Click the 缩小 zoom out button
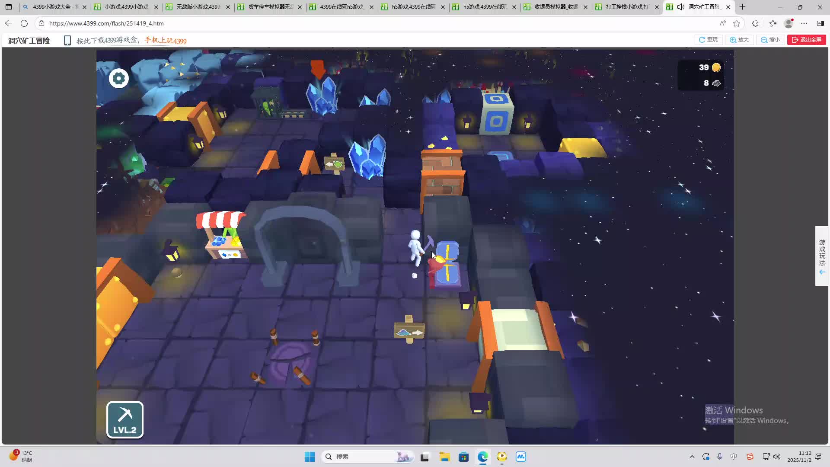 (x=770, y=40)
